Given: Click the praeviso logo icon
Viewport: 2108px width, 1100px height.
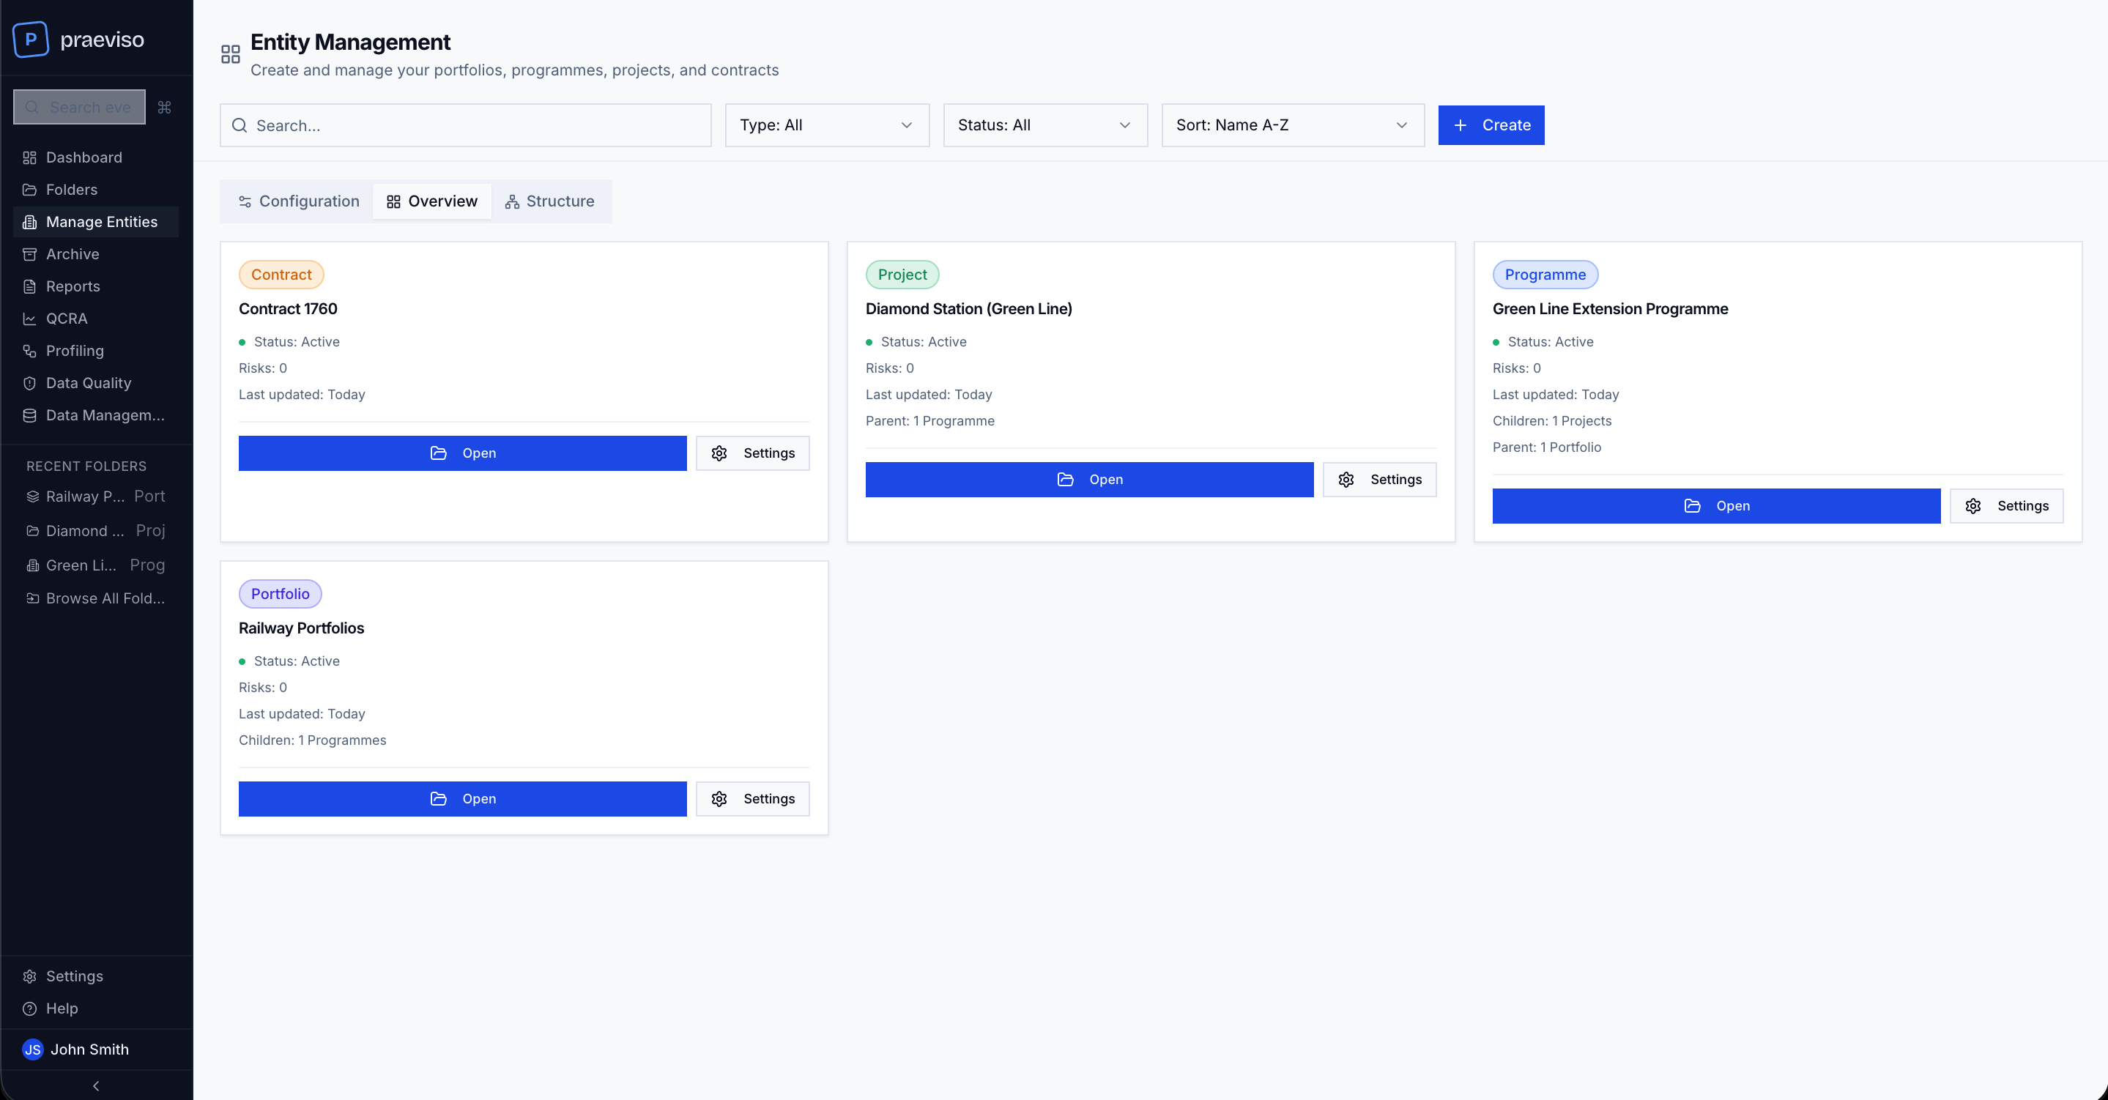Looking at the screenshot, I should tap(30, 39).
